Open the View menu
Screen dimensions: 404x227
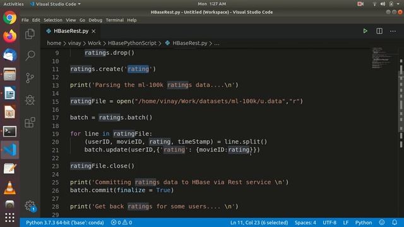click(71, 20)
